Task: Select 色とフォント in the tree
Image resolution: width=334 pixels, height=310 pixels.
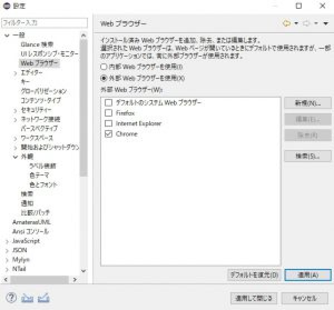Action: click(43, 184)
